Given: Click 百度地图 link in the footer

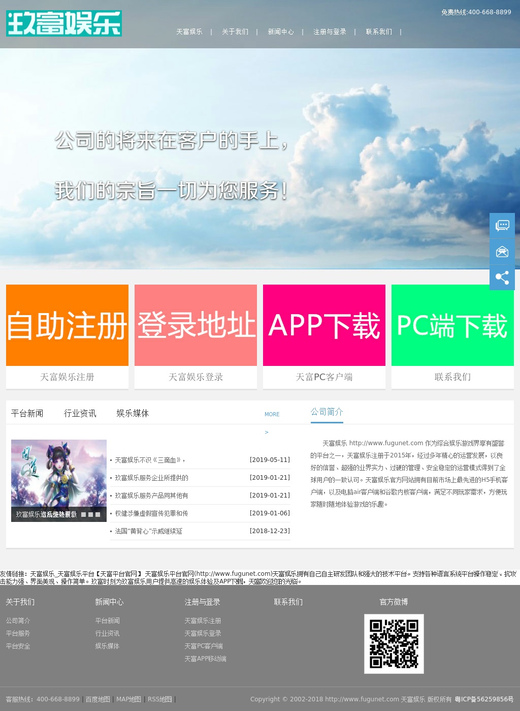Looking at the screenshot, I should tap(97, 699).
